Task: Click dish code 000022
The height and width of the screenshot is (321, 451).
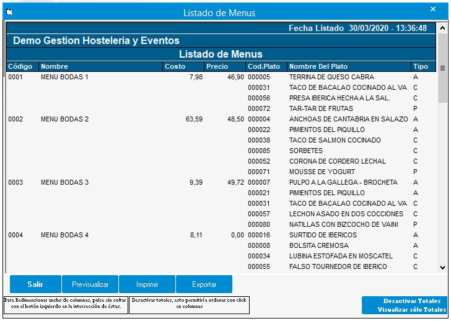Action: (259, 130)
